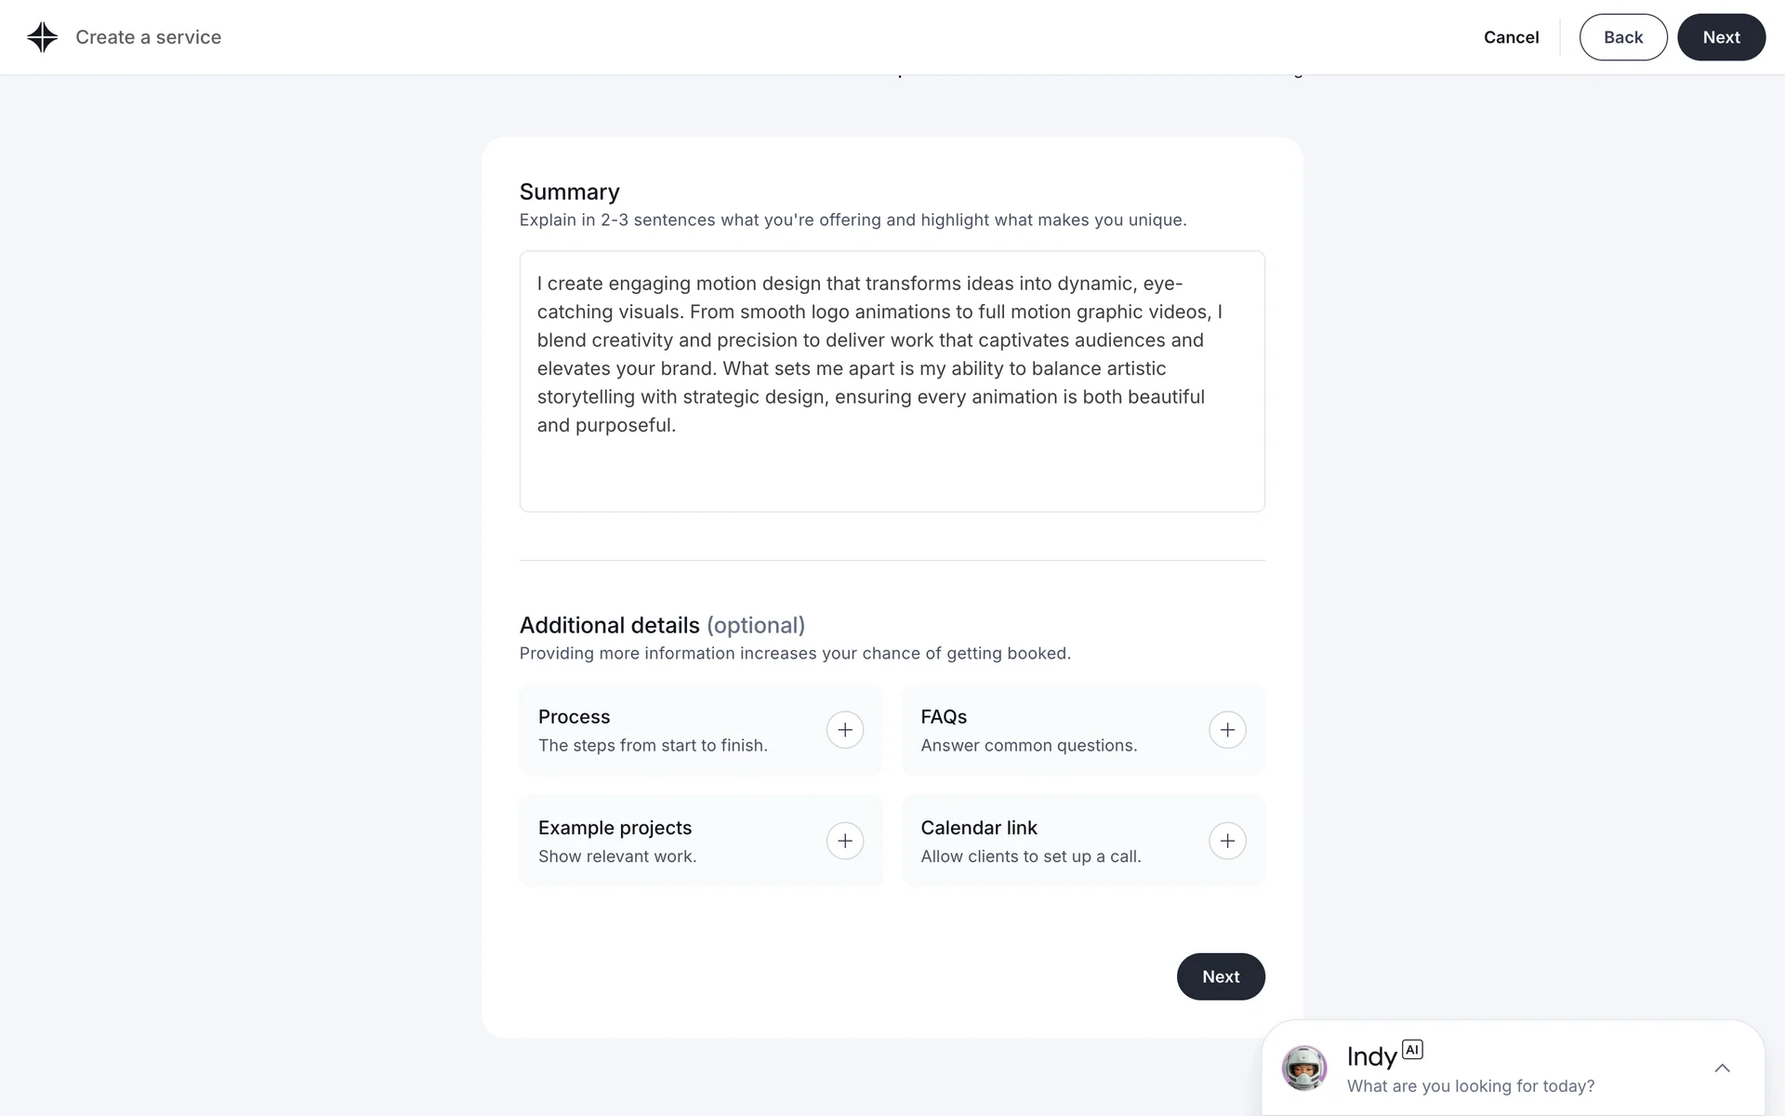
Task: Click the star logo in the header
Action: tap(43, 37)
